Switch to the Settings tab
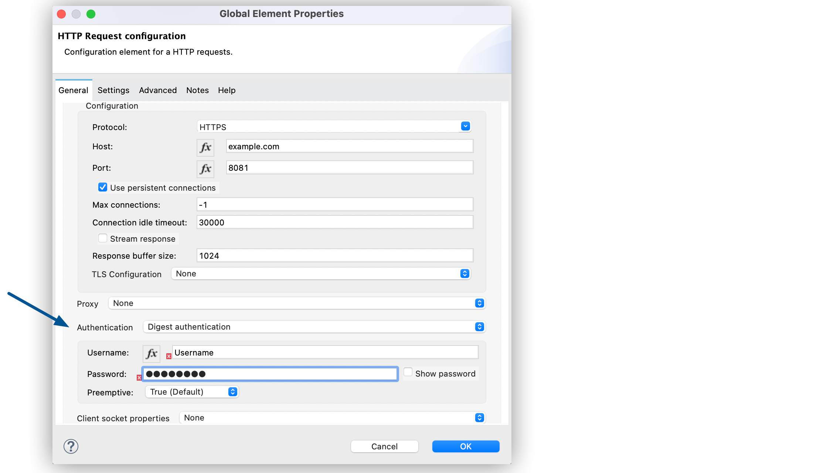The image size is (827, 473). 113,90
